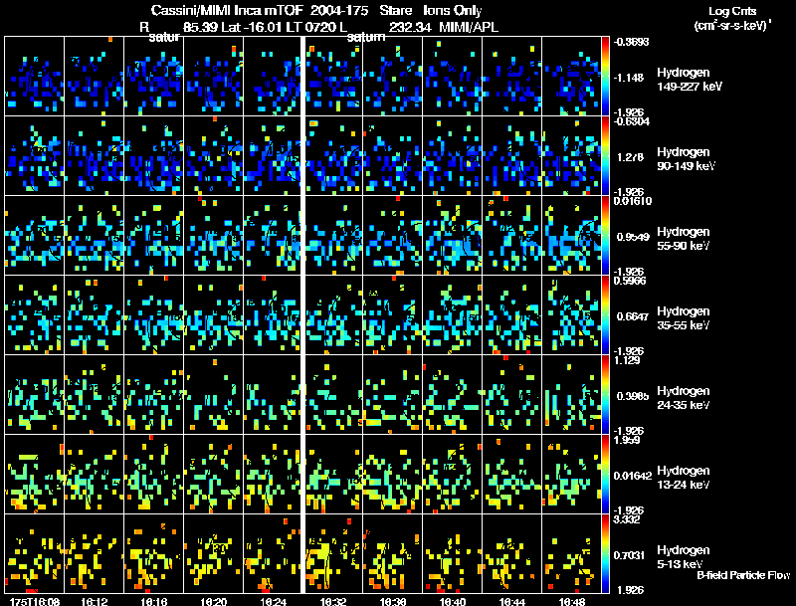Click the 'Lat -16.01' value

click(253, 27)
